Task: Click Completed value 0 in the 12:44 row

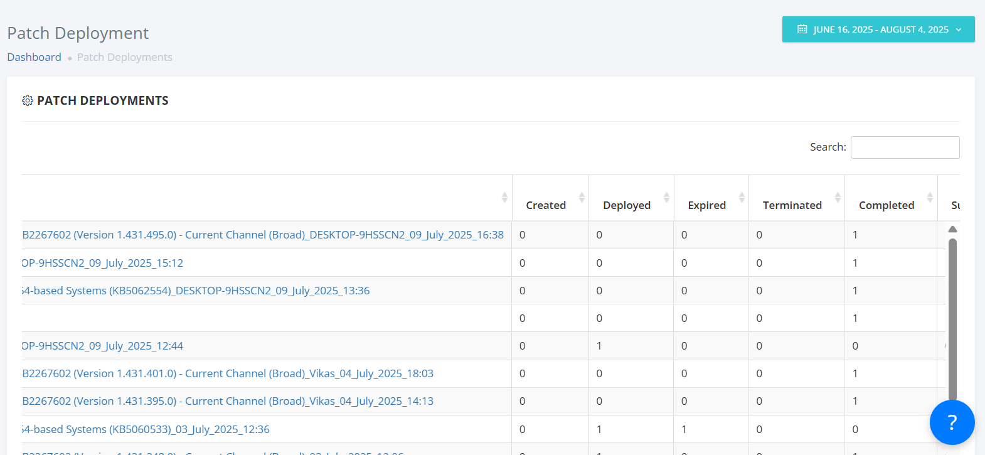Action: (x=855, y=346)
